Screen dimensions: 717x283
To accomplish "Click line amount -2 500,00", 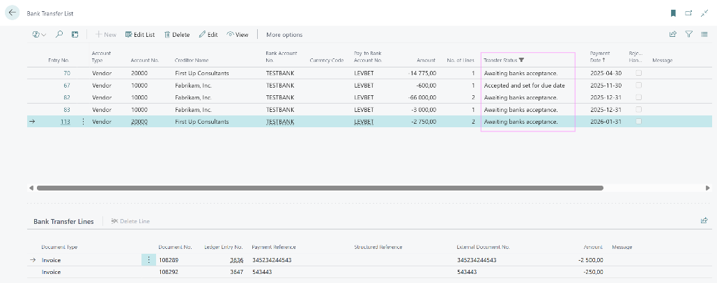I will [590, 260].
